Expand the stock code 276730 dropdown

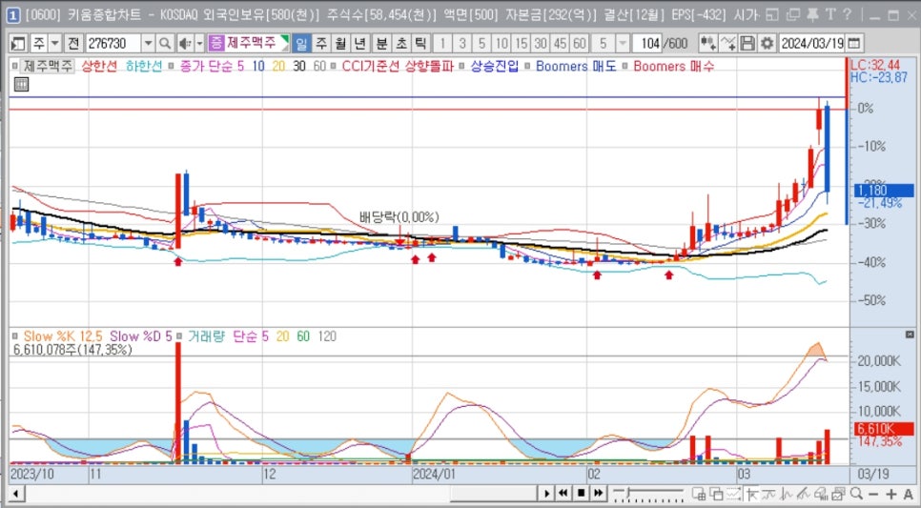coord(148,43)
